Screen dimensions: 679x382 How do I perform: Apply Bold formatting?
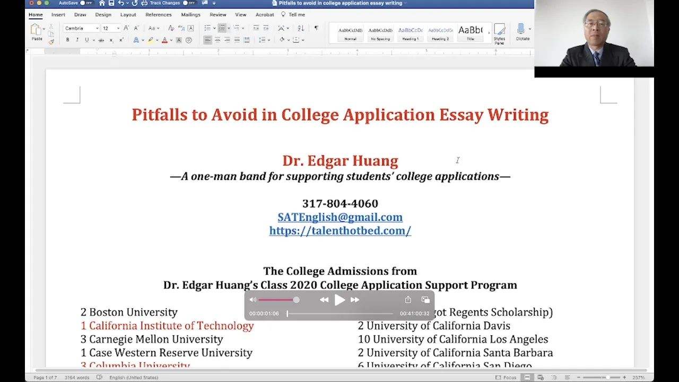67,40
